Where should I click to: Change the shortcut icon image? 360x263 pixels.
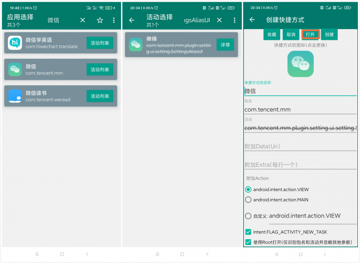pyautogui.click(x=301, y=64)
